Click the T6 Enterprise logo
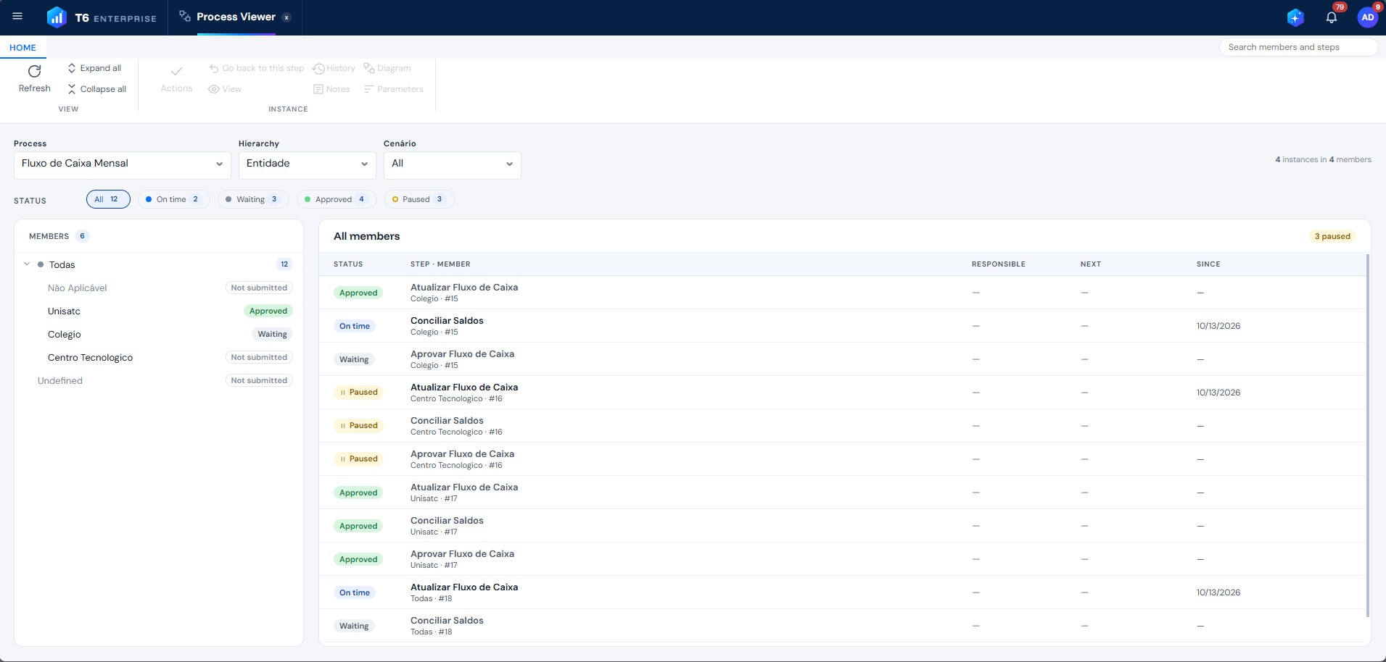The width and height of the screenshot is (1386, 662). coord(102,17)
